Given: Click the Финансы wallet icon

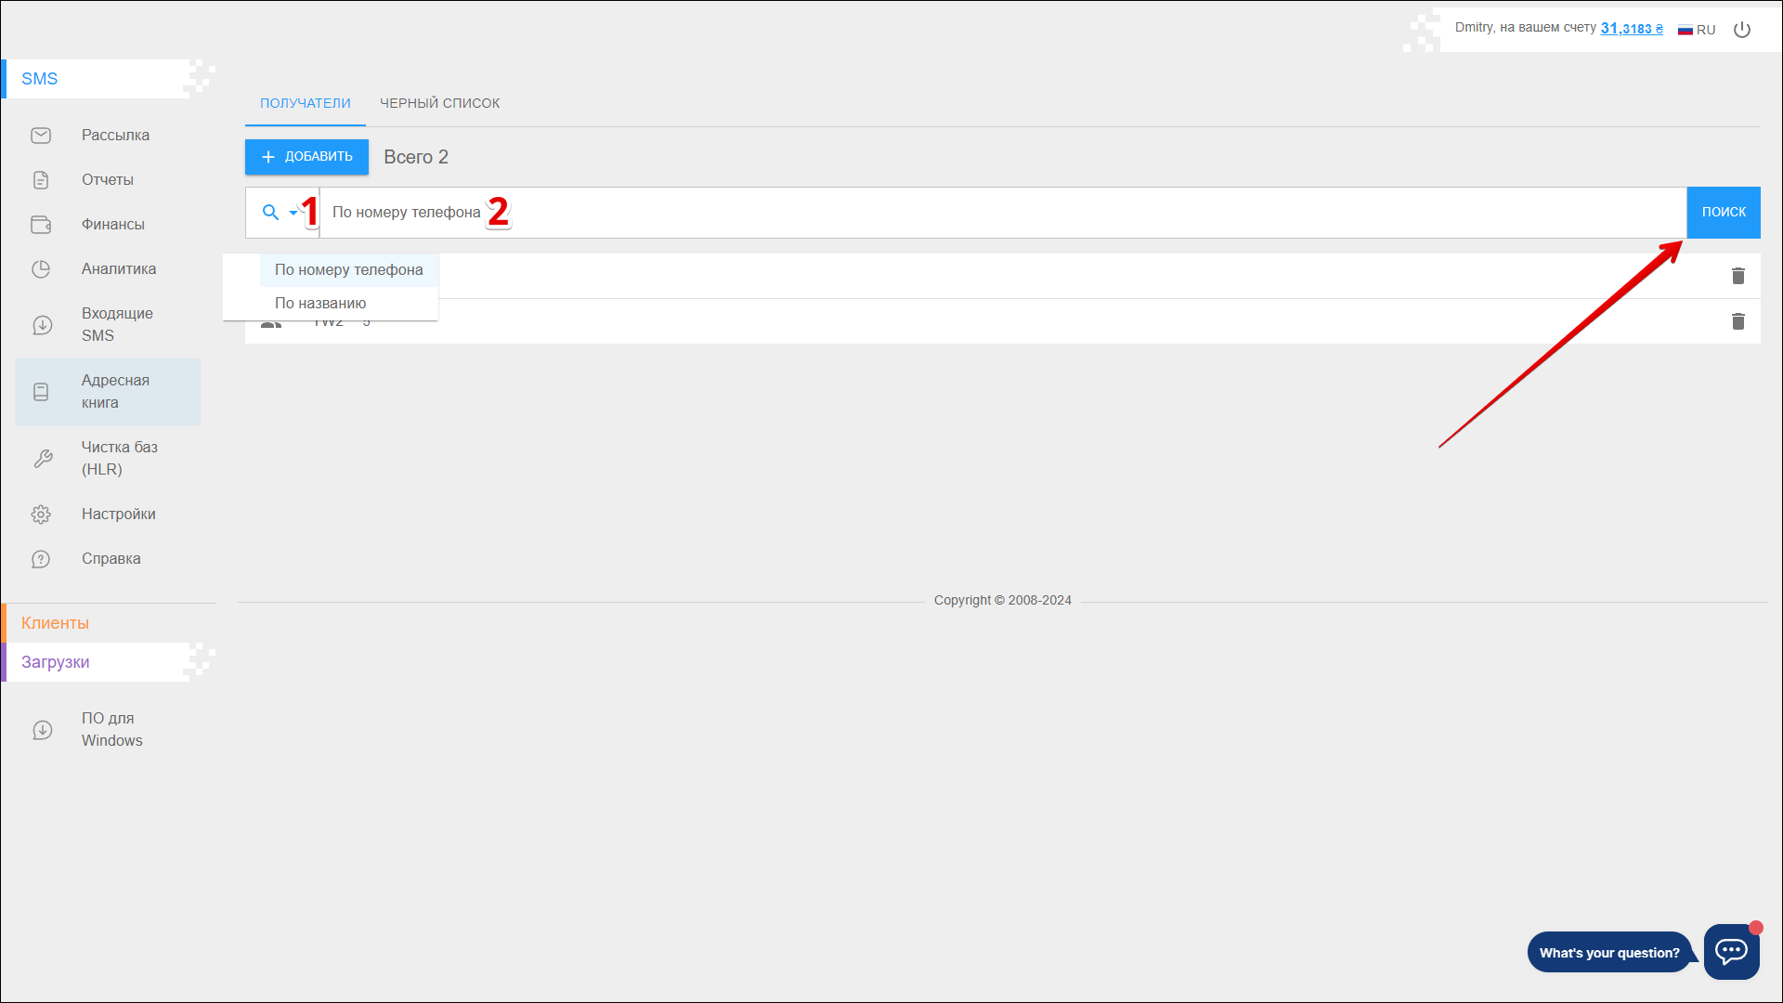Looking at the screenshot, I should (x=41, y=225).
